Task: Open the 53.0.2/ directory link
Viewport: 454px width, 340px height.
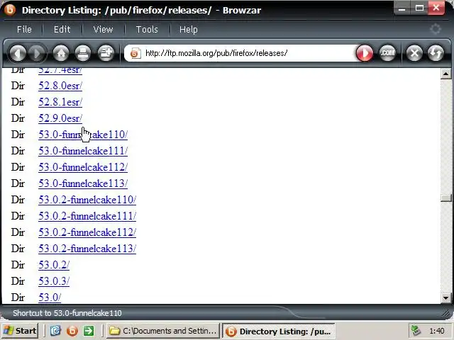Action: click(54, 265)
